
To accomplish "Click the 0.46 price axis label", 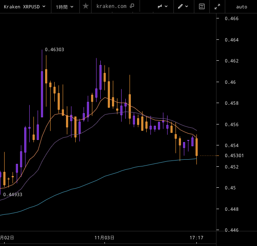I will (x=230, y=82).
